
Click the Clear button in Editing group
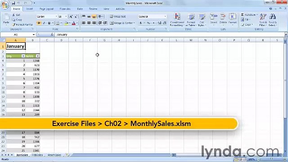tap(247, 24)
